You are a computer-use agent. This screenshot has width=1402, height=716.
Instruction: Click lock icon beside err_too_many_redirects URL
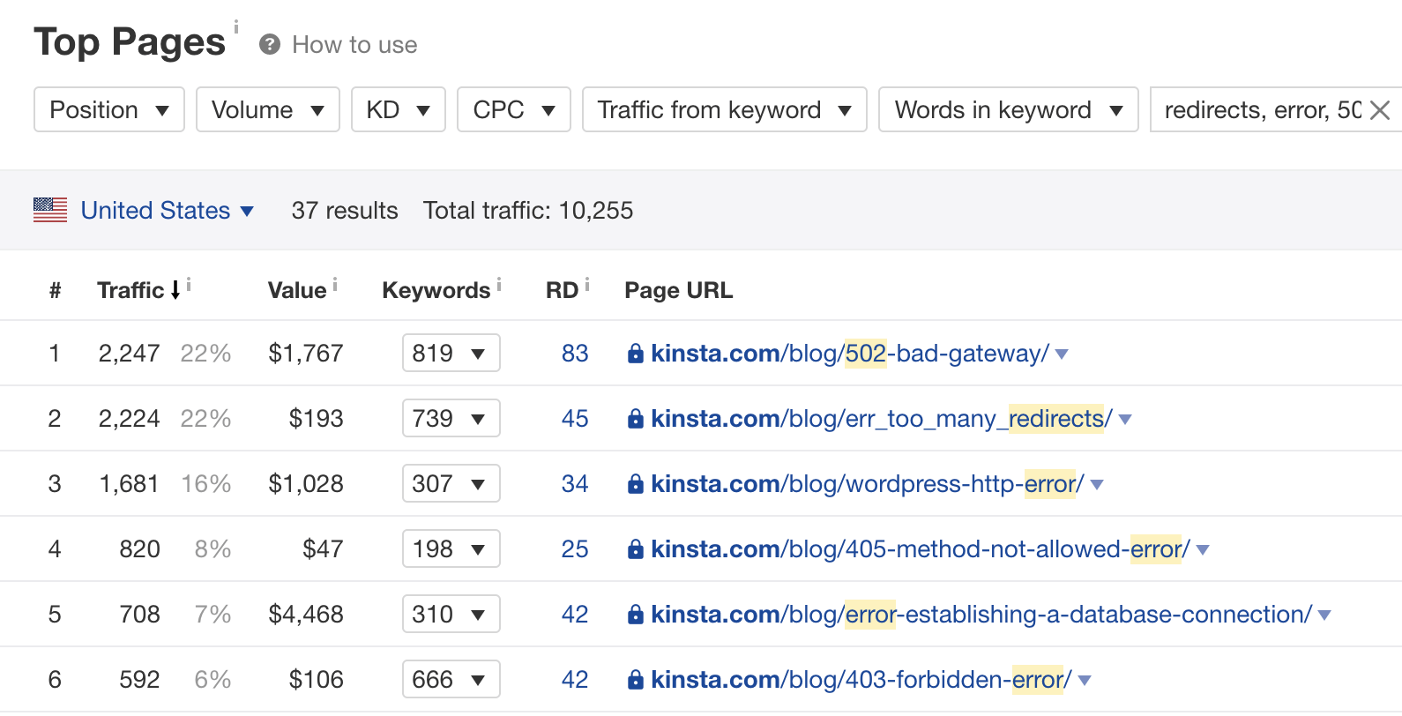click(635, 419)
